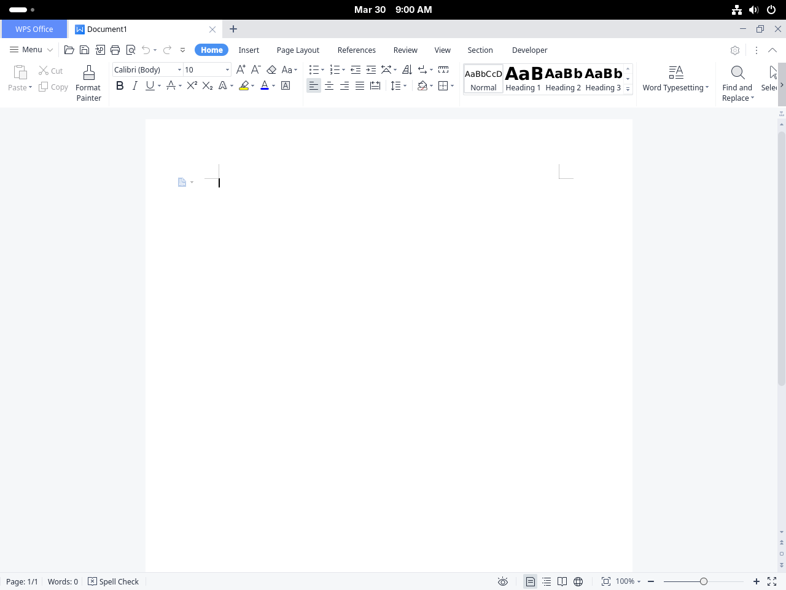Open the Format Painter tool
This screenshot has width=786, height=590.
tap(88, 82)
